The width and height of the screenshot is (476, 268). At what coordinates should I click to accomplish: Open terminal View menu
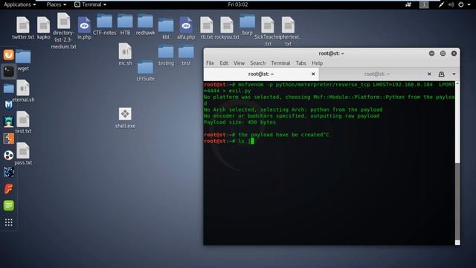click(x=239, y=63)
